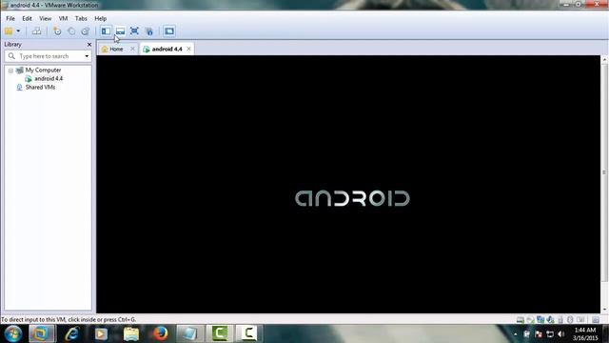Open the VM menu
This screenshot has width=609, height=343.
click(63, 18)
